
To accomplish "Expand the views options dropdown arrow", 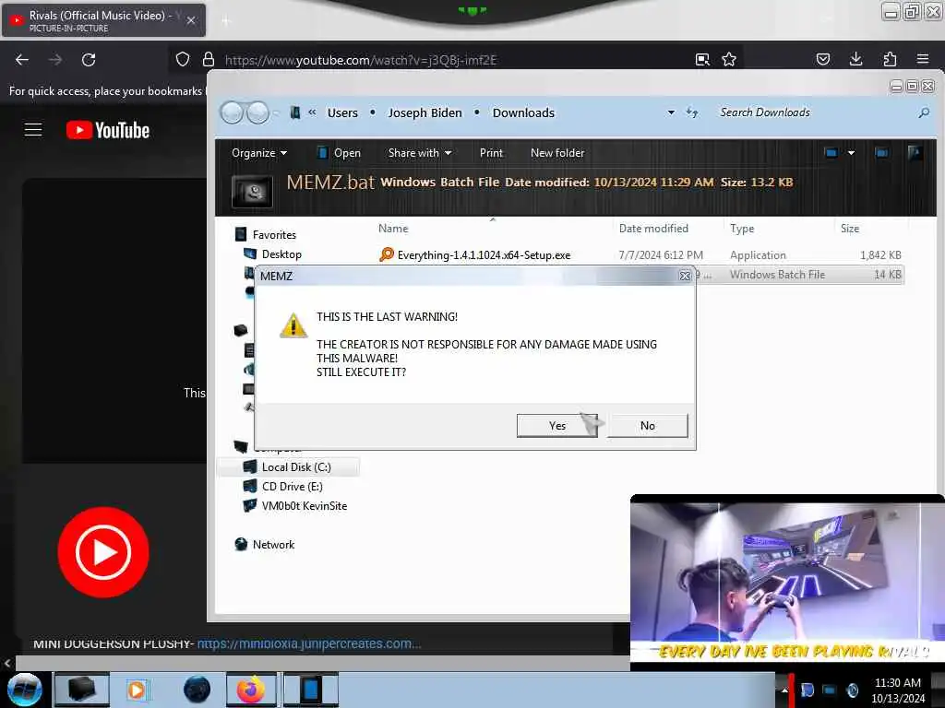I will [851, 153].
